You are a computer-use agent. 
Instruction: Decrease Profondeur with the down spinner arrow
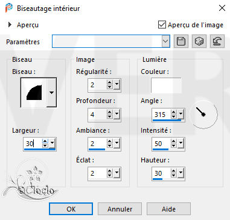click(x=109, y=117)
